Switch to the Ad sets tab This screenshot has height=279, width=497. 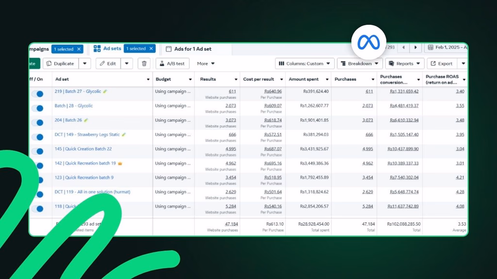(x=108, y=48)
